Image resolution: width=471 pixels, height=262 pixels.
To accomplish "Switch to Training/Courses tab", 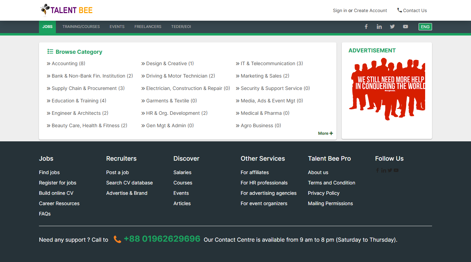I will (81, 27).
